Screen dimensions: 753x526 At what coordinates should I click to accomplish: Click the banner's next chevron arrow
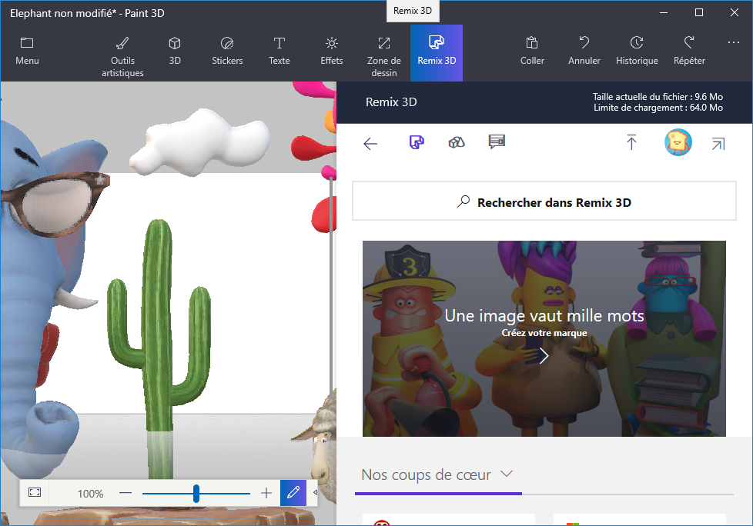point(544,356)
